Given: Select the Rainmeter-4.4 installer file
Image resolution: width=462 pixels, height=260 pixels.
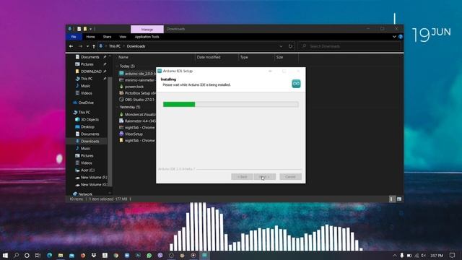Looking at the screenshot, I should point(137,121).
